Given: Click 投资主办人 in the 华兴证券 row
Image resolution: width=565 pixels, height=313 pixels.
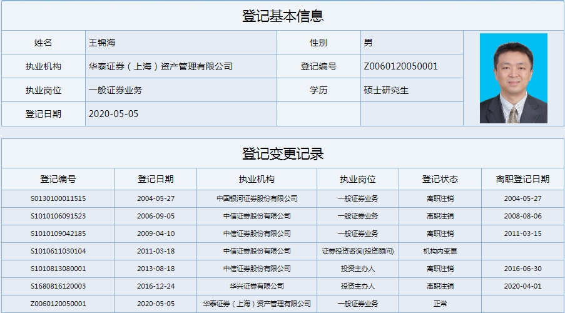Looking at the screenshot, I should pyautogui.click(x=358, y=286).
